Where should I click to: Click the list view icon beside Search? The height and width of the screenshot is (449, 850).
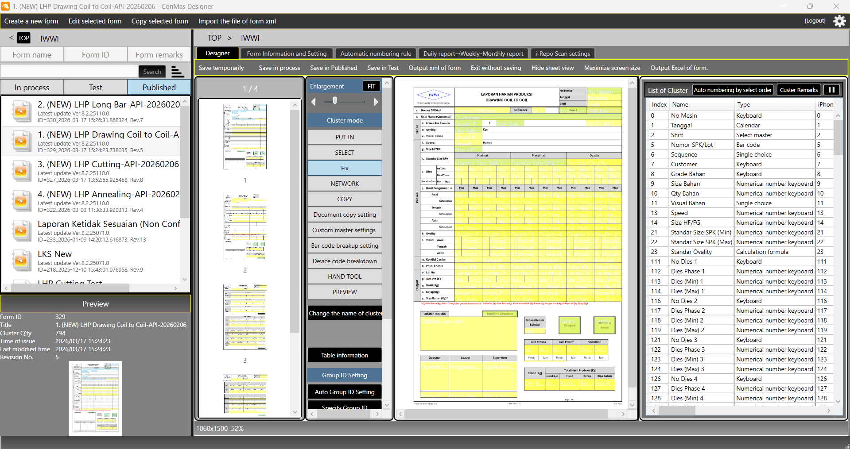coord(178,71)
